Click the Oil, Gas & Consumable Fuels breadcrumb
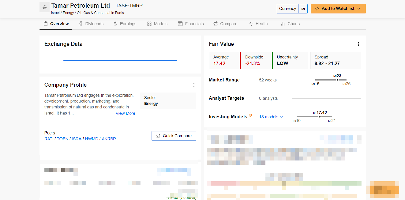Image resolution: width=405 pixels, height=200 pixels. (100, 13)
